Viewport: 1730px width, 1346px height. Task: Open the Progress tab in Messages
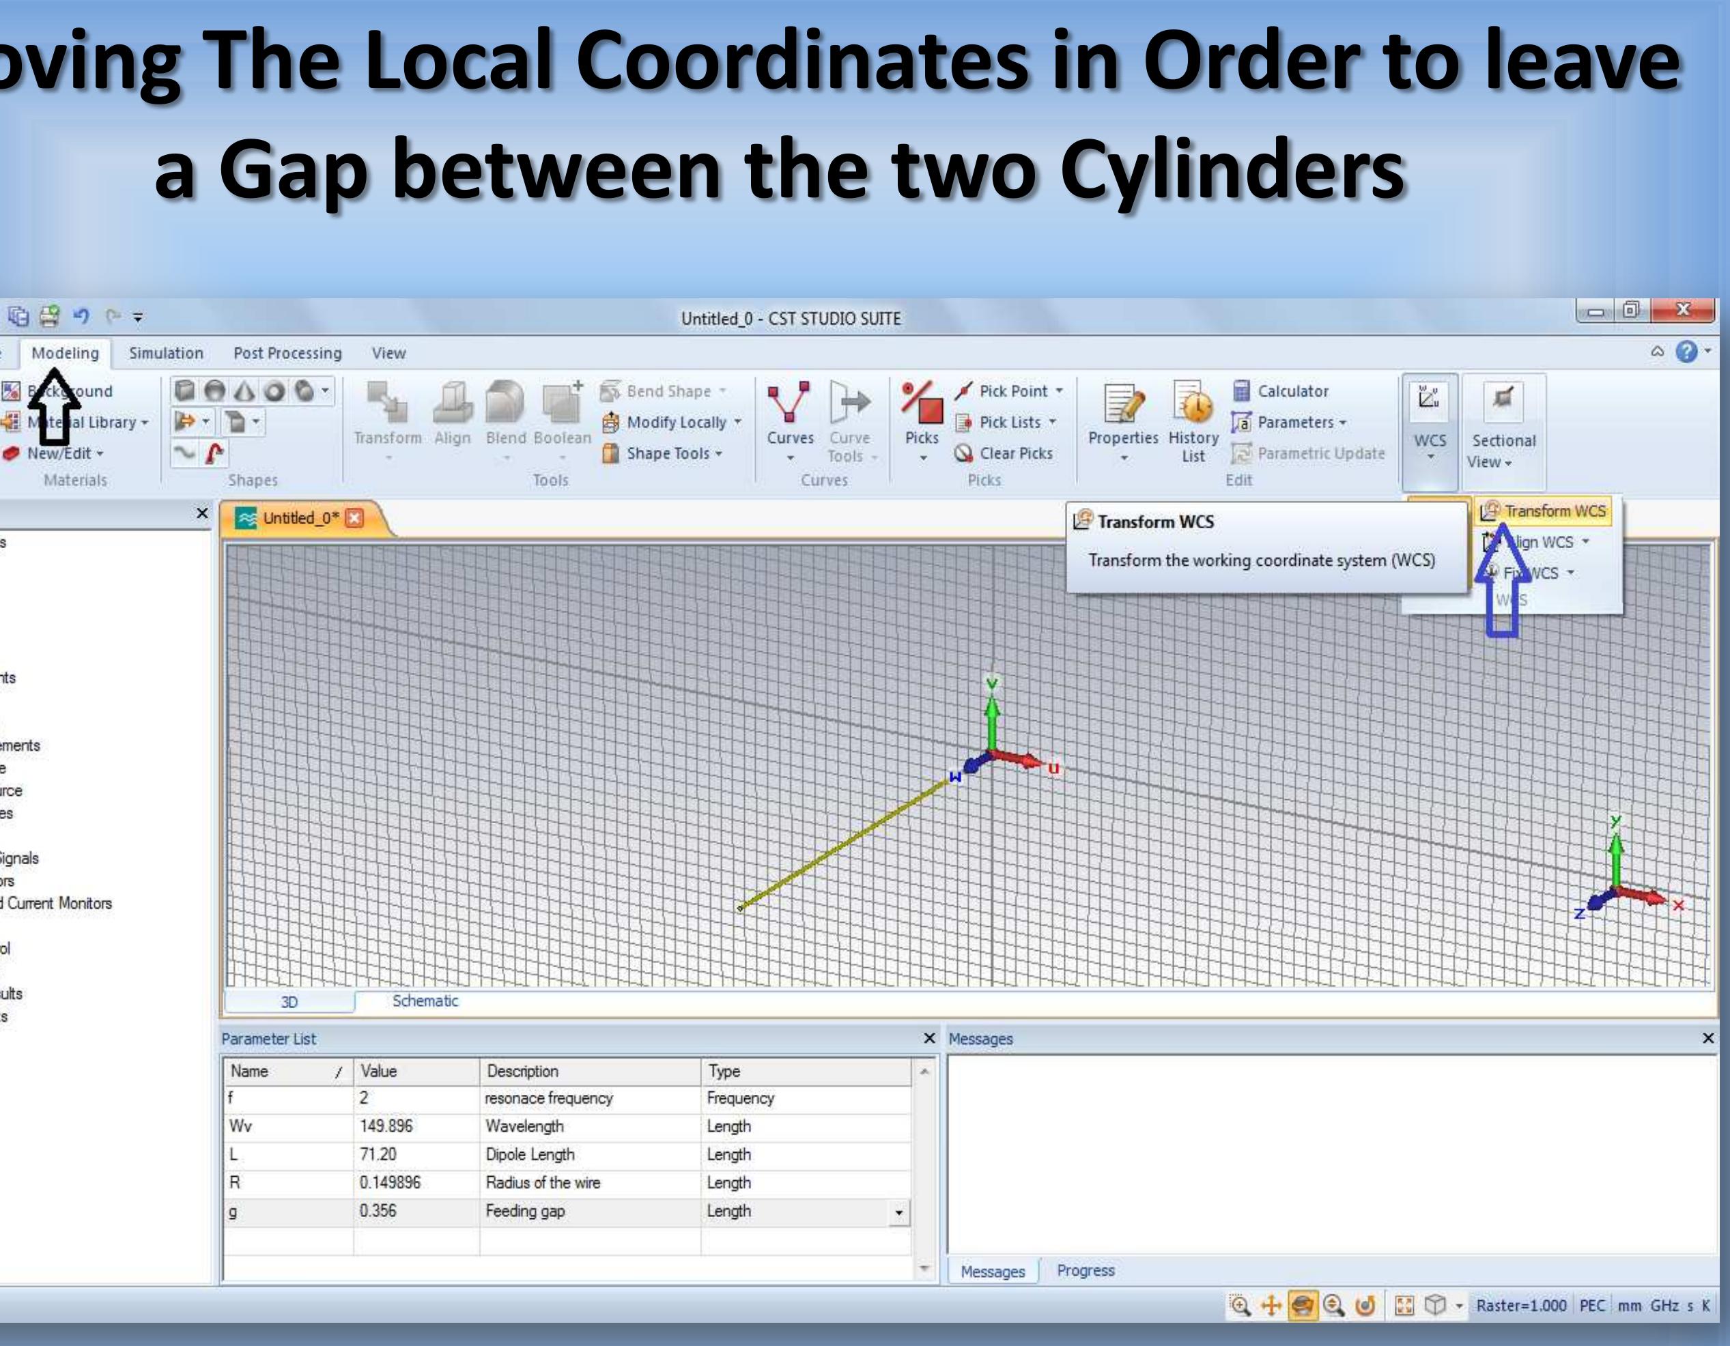1086,1271
